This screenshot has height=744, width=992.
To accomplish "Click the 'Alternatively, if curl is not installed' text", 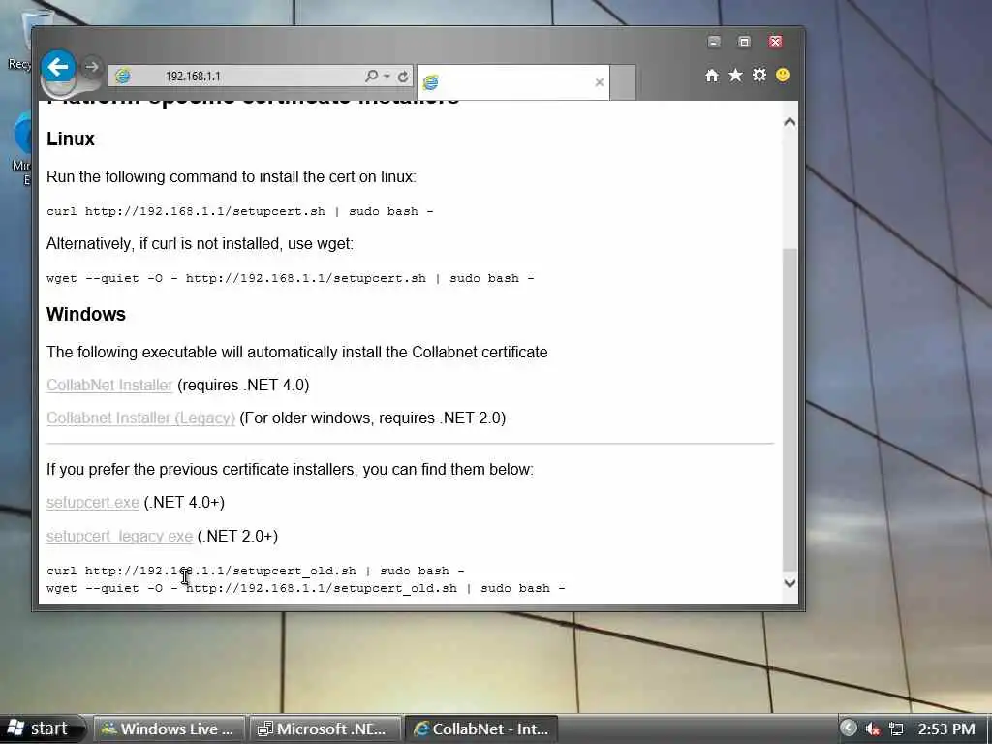I will 200,244.
